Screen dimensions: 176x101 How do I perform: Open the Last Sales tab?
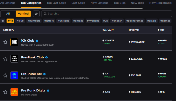pyautogui.click(x=78, y=3)
